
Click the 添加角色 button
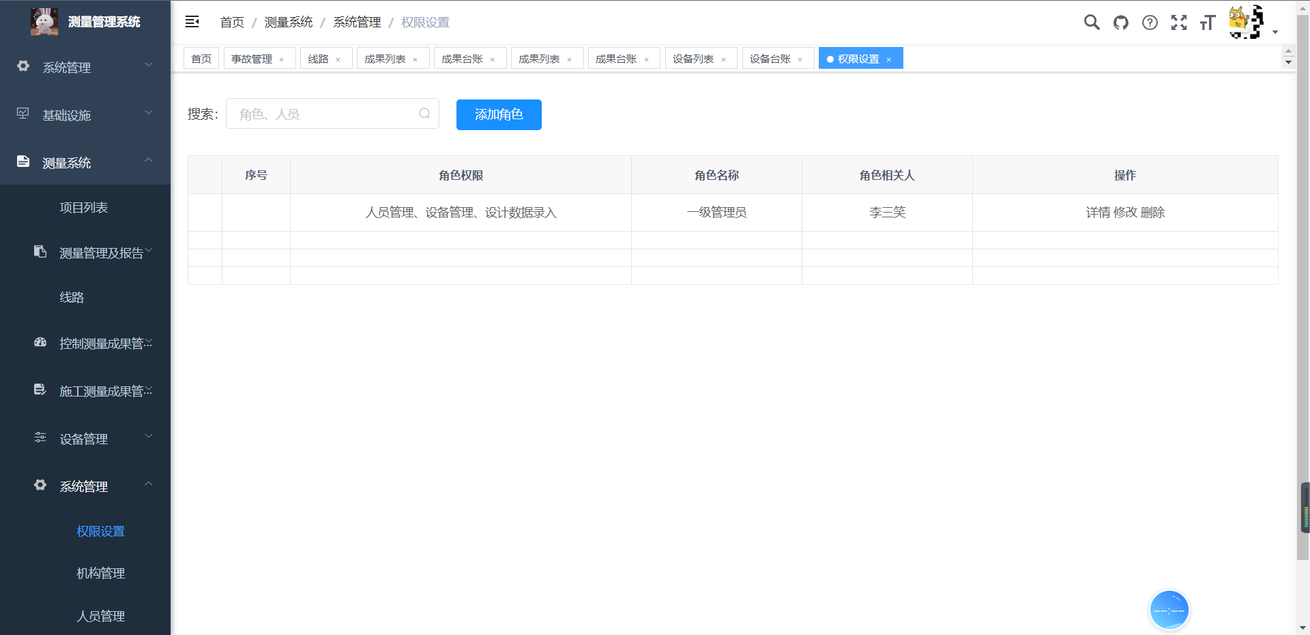click(499, 114)
